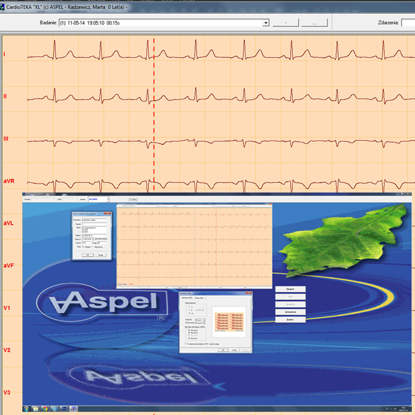Click the monitor icon in the taskbar
Image resolution: width=415 pixels, height=415 pixels.
(x=54, y=409)
